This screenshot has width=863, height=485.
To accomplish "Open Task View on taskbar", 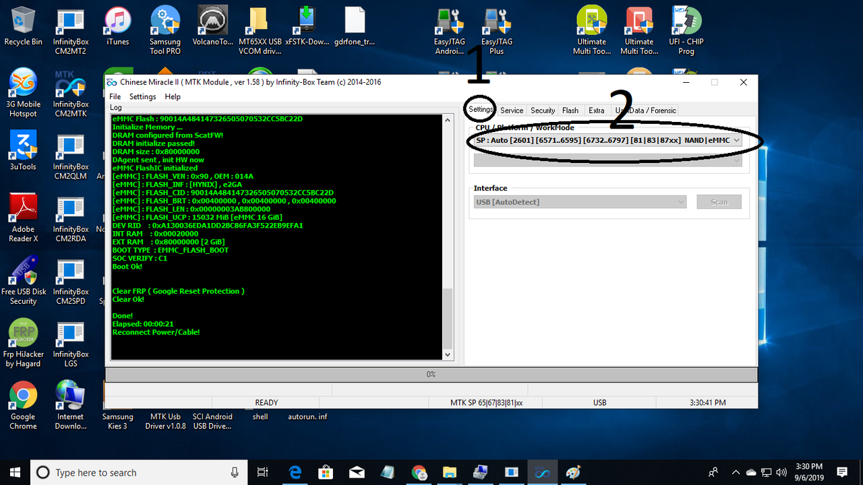I will point(263,472).
